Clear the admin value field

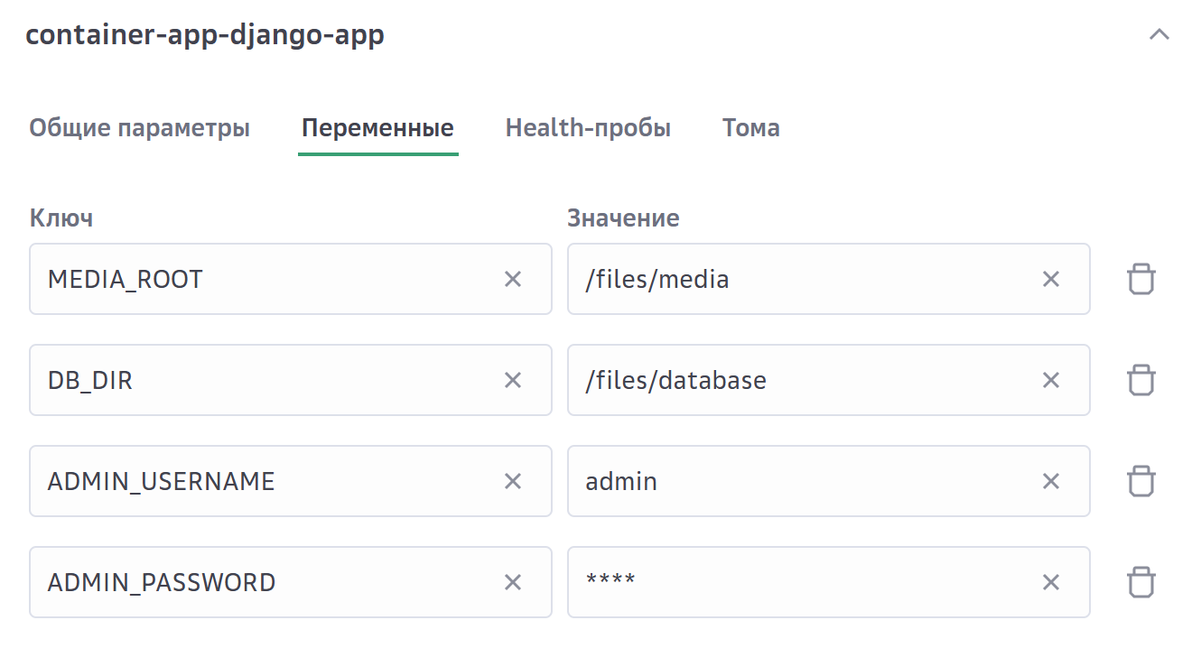1051,482
